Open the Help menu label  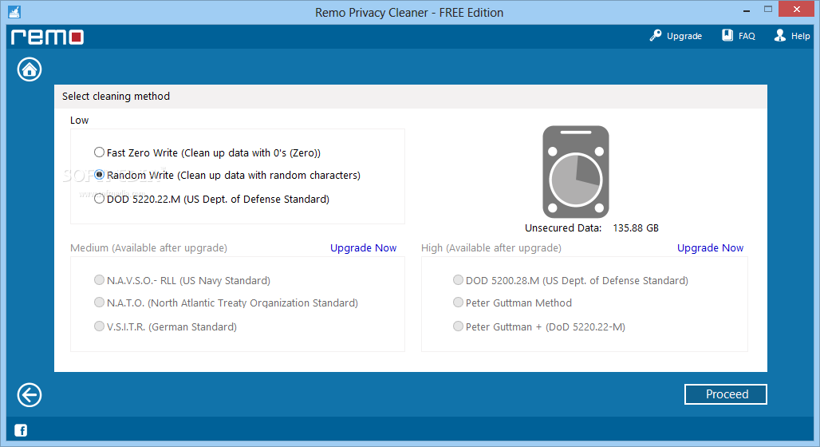tap(800, 36)
